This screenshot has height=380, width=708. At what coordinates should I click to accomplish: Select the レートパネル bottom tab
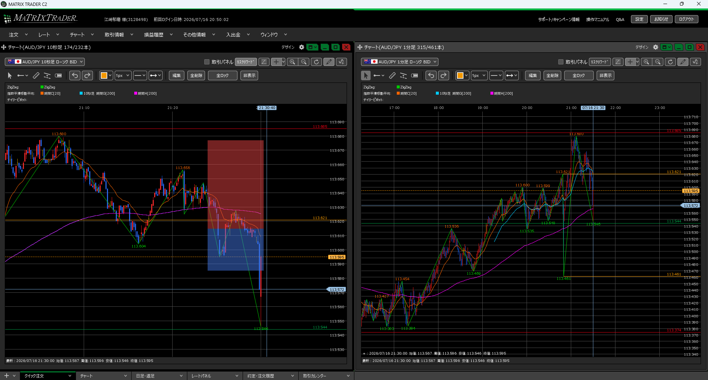[215, 376]
